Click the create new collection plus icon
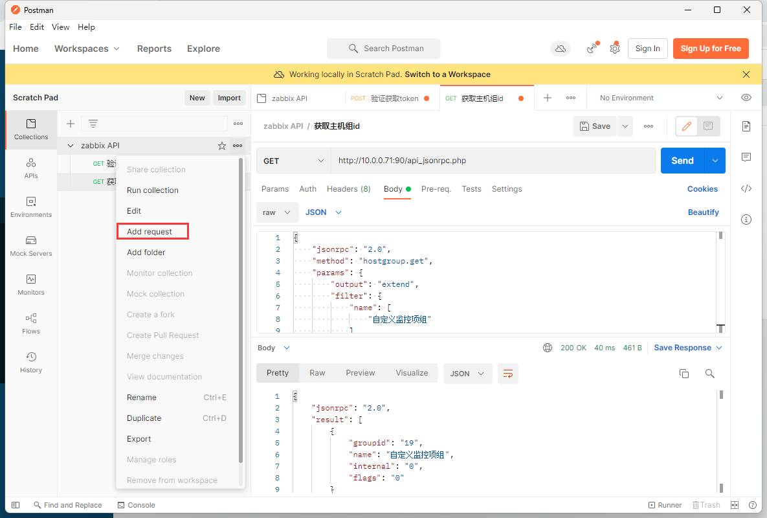 coord(71,124)
